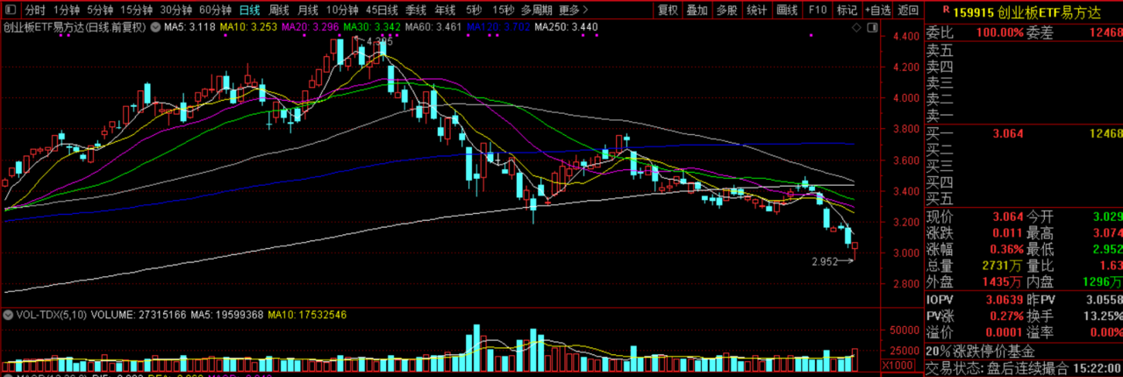Screen dimensions: 1123x377
Task: Open the 画线 drawing tools button
Action: [x=787, y=11]
